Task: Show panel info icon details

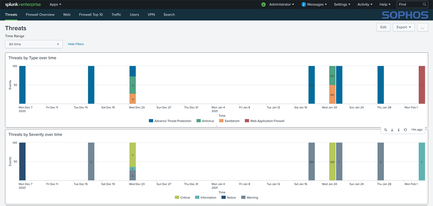Action: 399,130
